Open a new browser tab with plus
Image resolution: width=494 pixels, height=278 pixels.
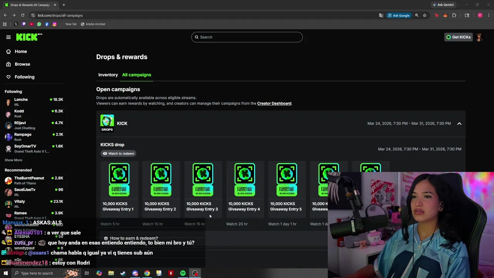point(64,5)
